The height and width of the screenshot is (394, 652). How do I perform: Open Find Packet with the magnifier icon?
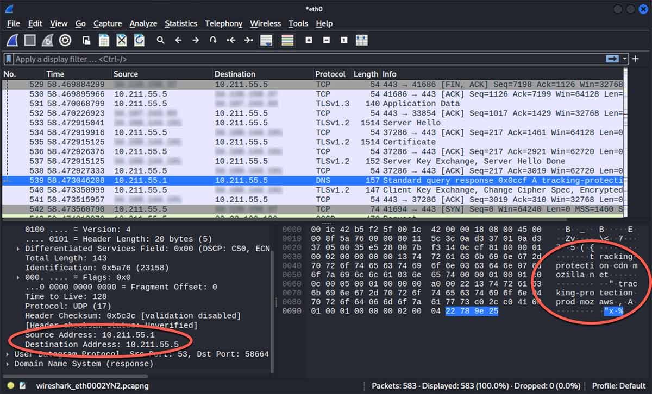(x=161, y=41)
